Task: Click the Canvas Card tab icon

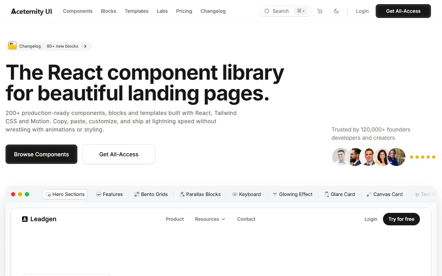Action: [x=369, y=195]
